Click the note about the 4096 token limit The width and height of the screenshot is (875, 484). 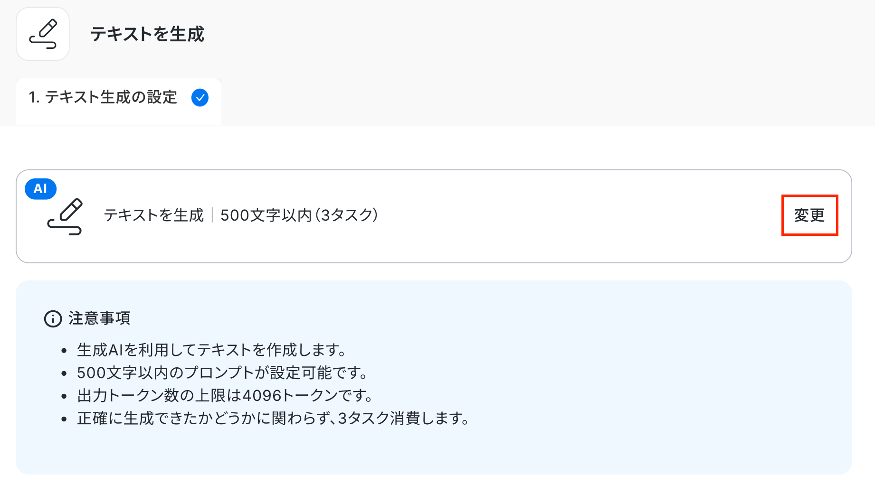pyautogui.click(x=225, y=396)
